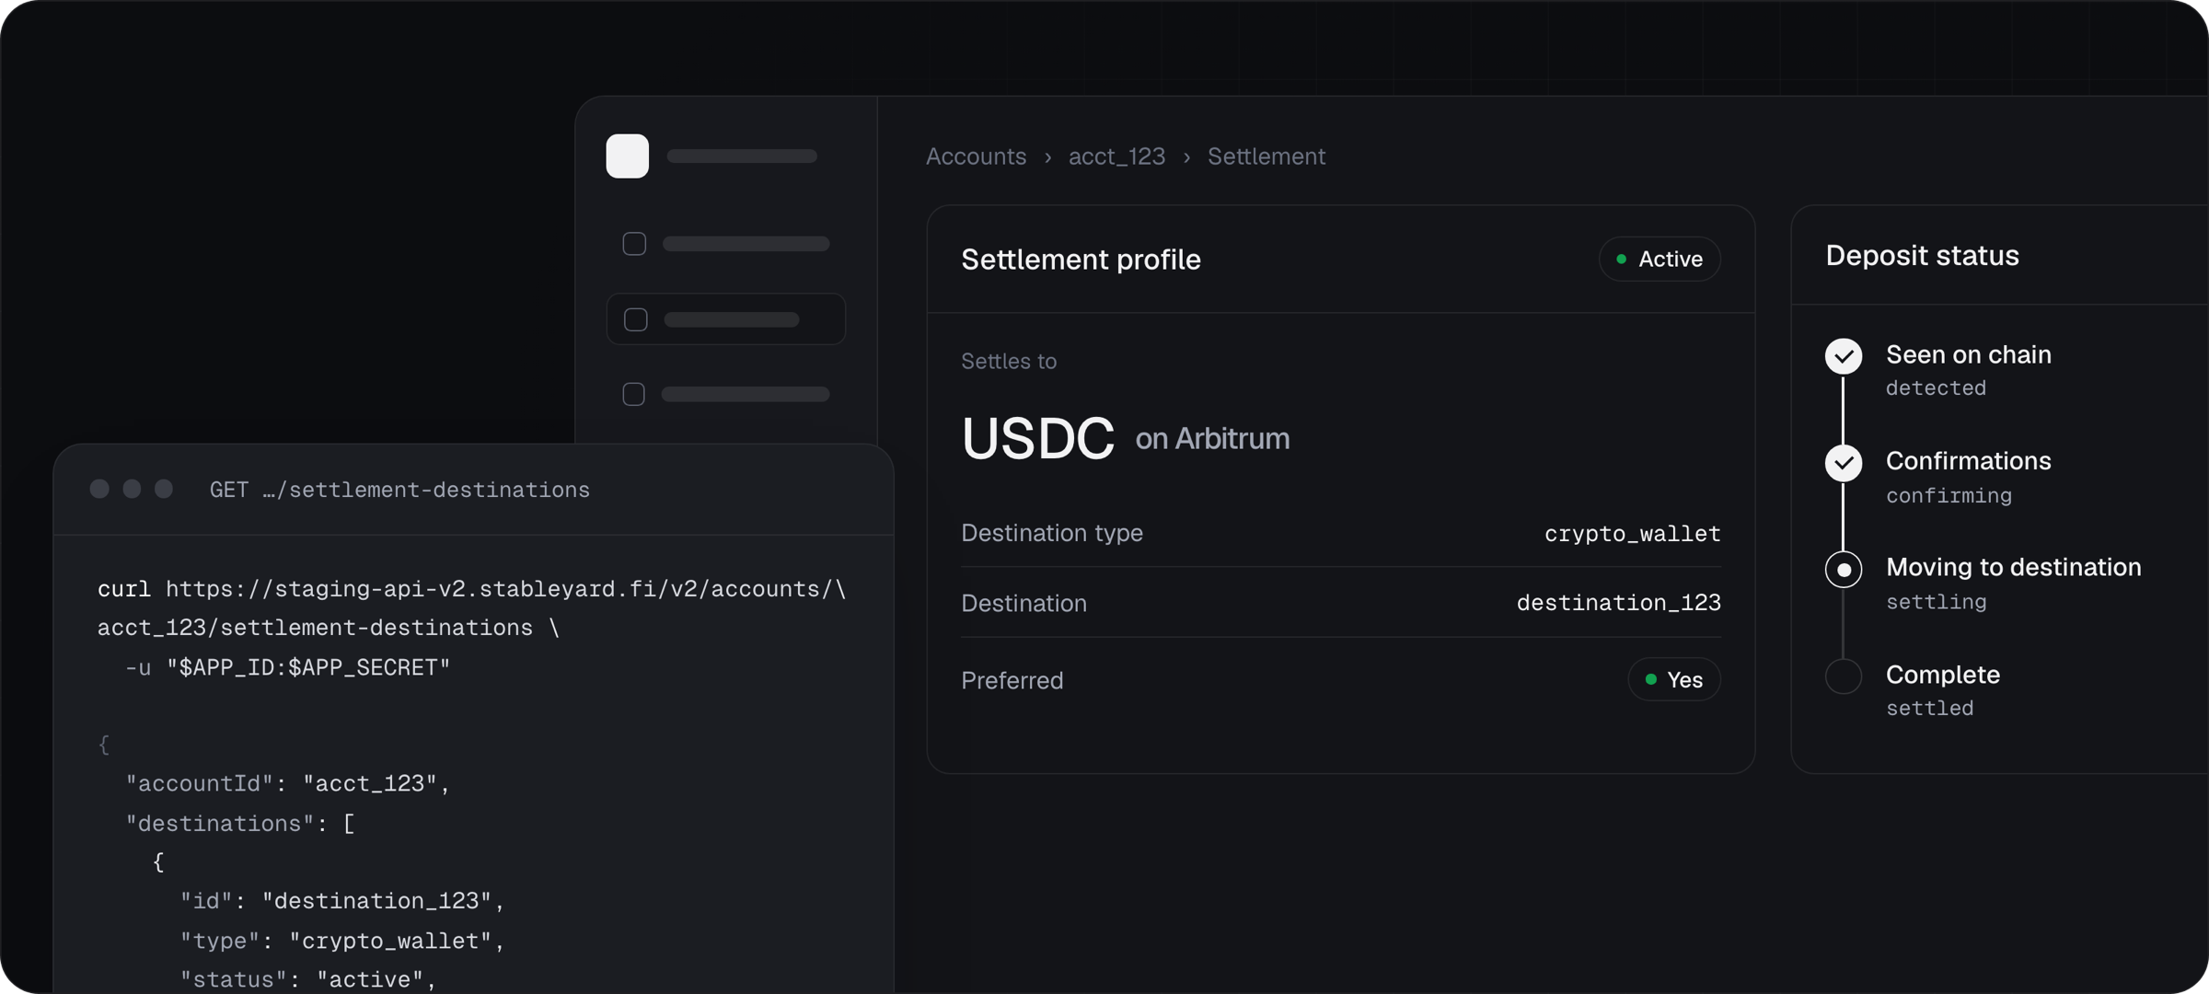Open Accounts breadcrumb link
Screen dimensions: 2209x994
point(976,156)
